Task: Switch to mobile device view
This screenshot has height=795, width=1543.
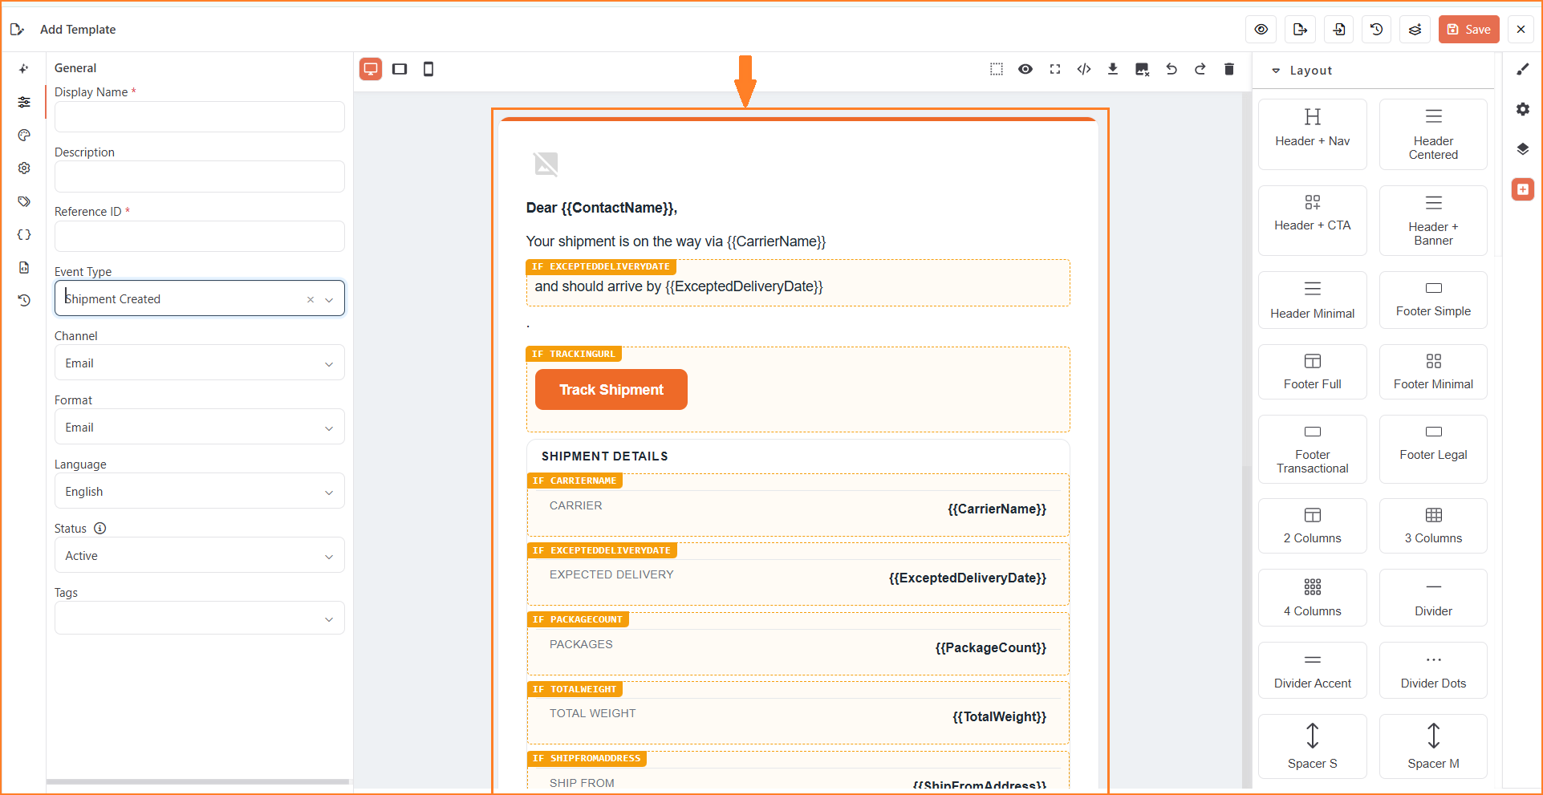Action: pos(428,69)
